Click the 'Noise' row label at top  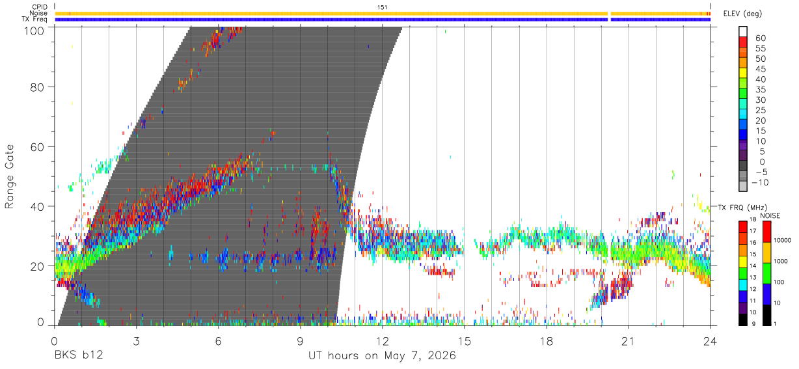click(x=39, y=13)
